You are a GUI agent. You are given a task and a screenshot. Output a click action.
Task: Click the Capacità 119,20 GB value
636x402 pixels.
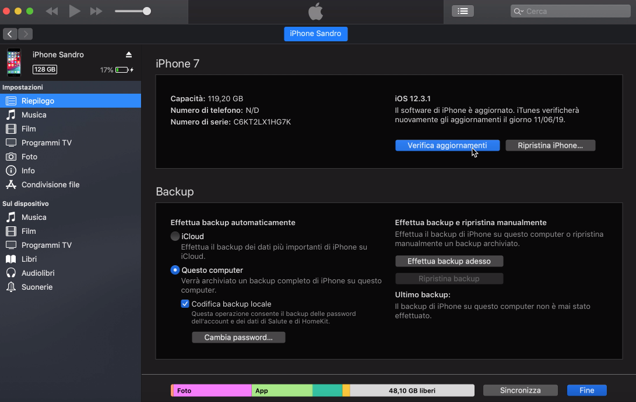(226, 98)
